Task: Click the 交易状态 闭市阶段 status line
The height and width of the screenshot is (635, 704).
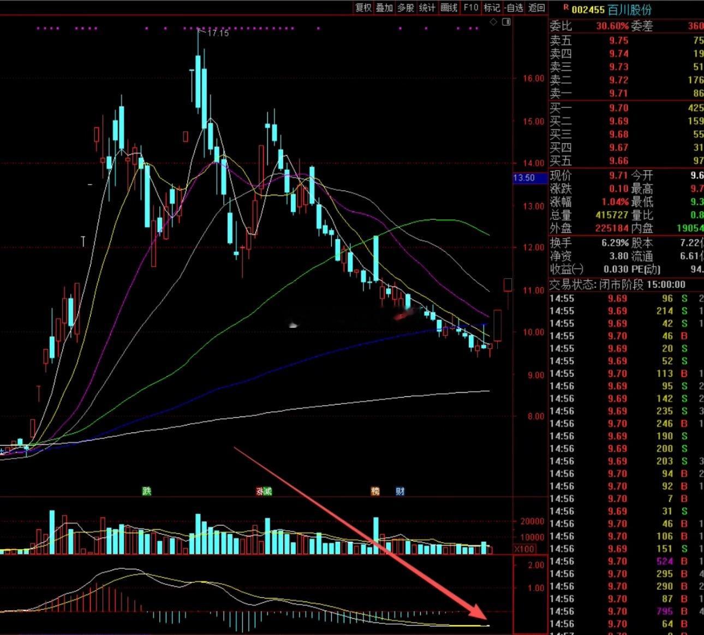Action: tap(617, 284)
